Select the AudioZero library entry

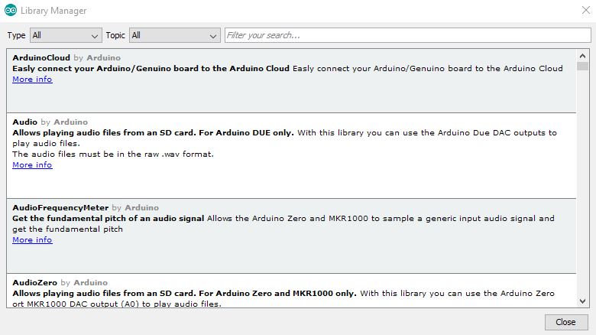pyautogui.click(x=292, y=291)
